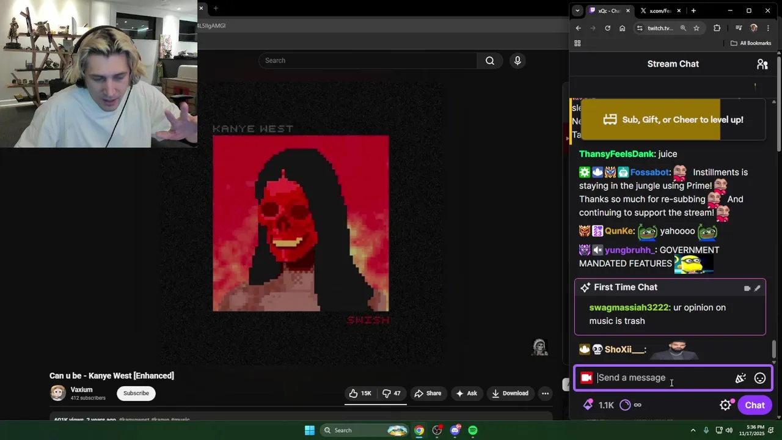Click the pencil icon in First Time Chat header
782x440 pixels.
(758, 288)
